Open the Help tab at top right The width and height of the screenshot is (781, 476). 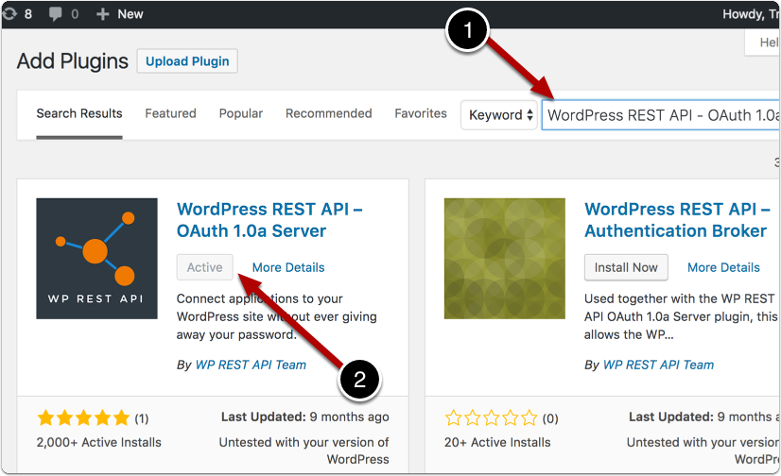point(763,42)
